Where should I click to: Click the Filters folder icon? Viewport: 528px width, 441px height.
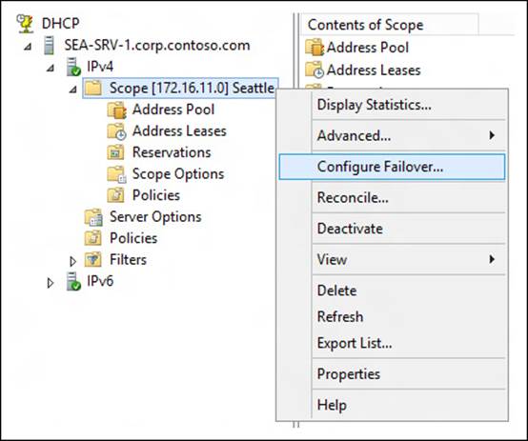pos(93,259)
